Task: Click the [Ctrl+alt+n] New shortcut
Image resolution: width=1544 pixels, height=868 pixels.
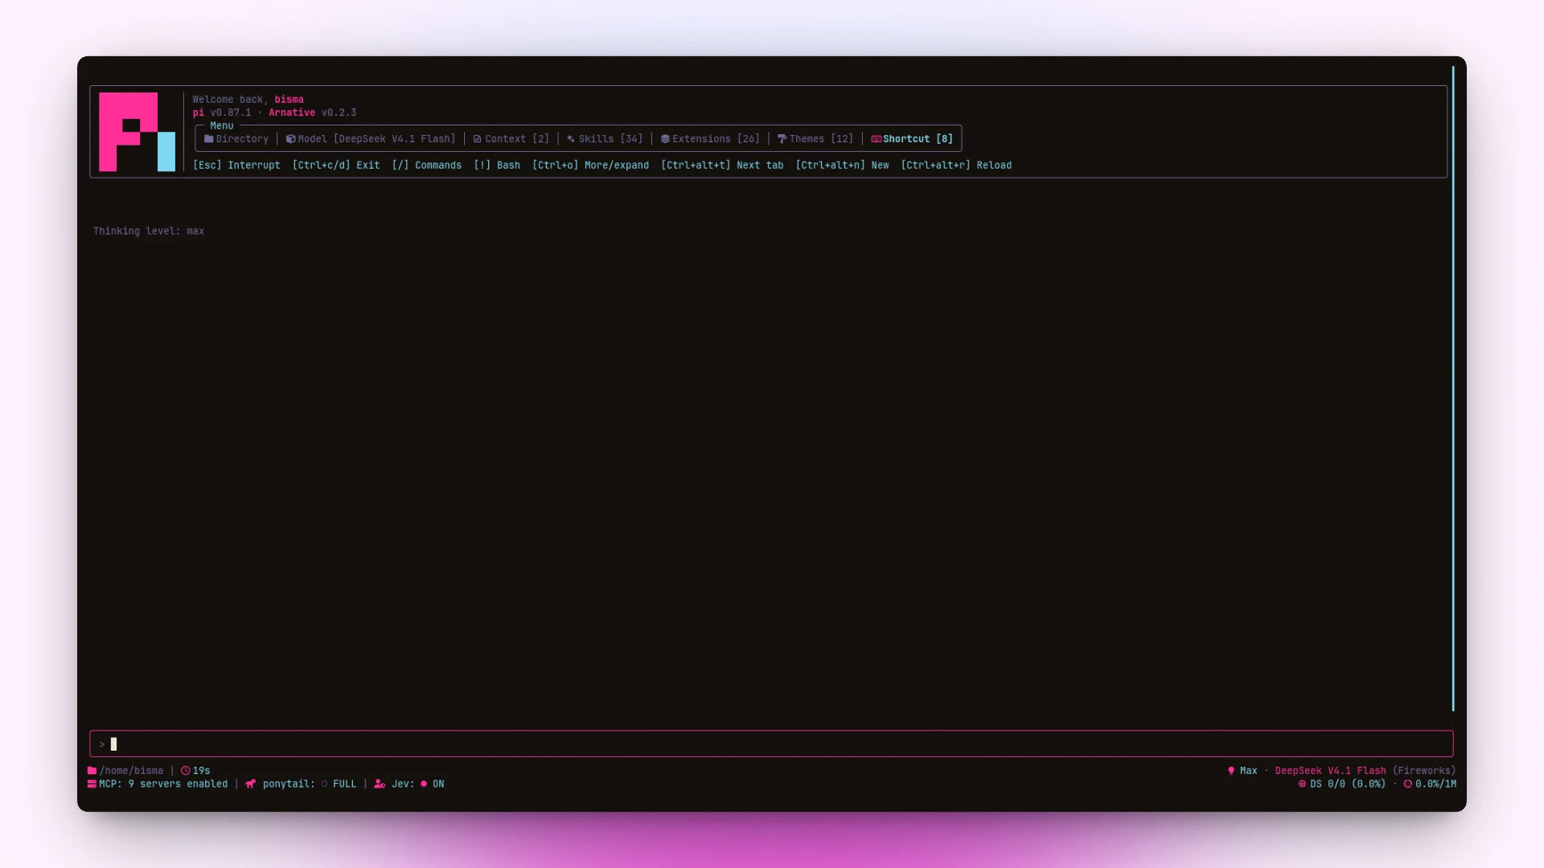Action: pyautogui.click(x=842, y=166)
